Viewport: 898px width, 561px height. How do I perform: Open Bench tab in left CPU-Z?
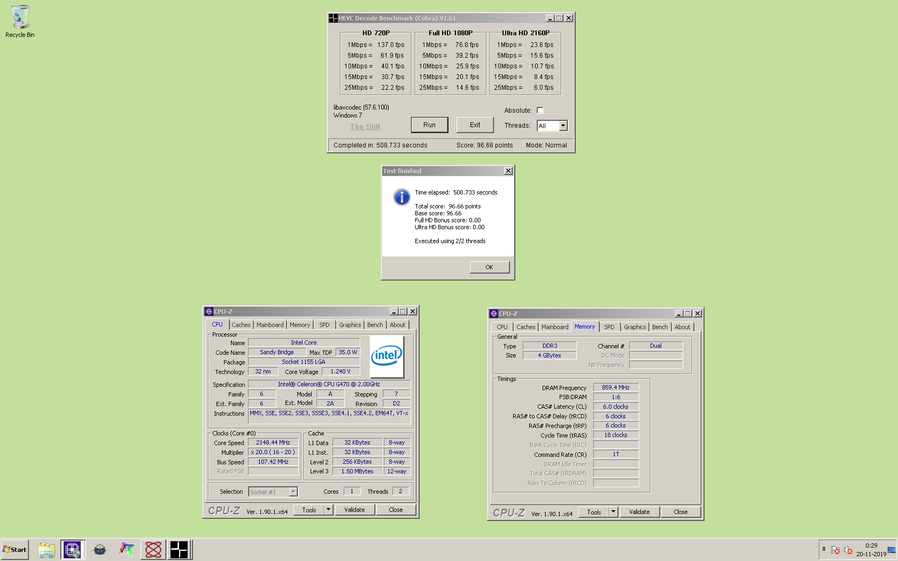tap(375, 325)
